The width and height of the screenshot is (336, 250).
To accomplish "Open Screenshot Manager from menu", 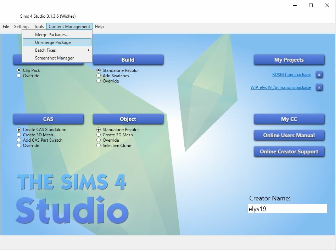I will [x=57, y=58].
